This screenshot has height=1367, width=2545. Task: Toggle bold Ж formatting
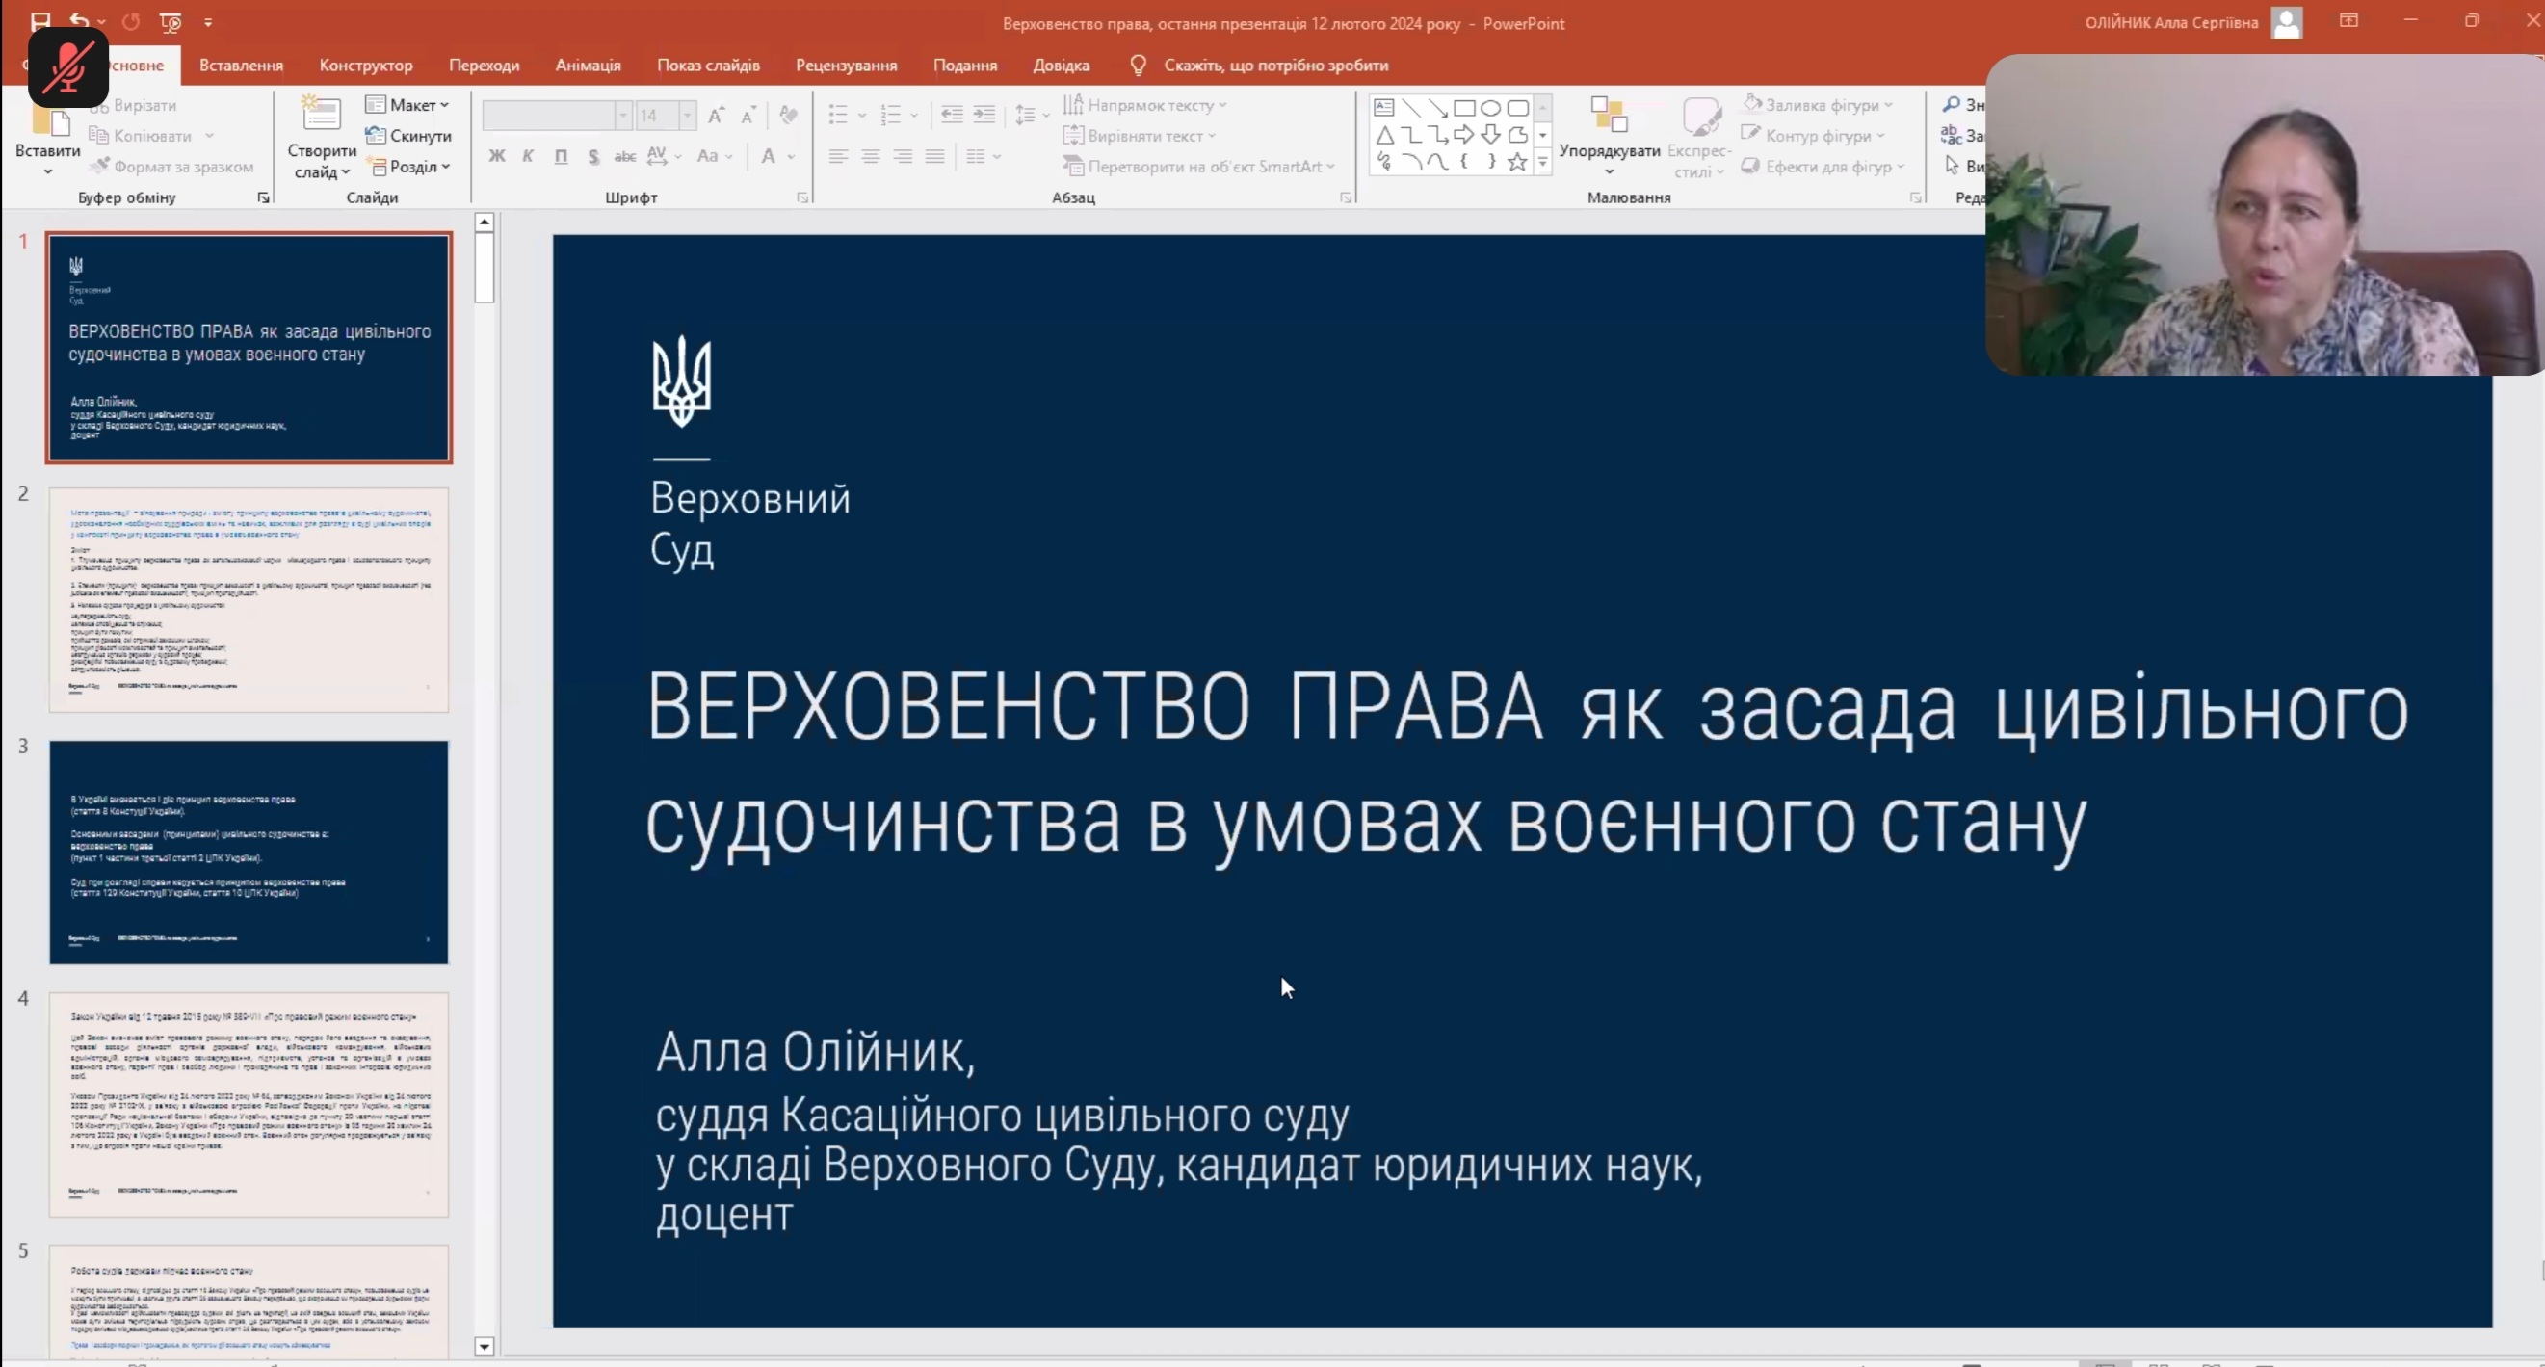point(497,156)
